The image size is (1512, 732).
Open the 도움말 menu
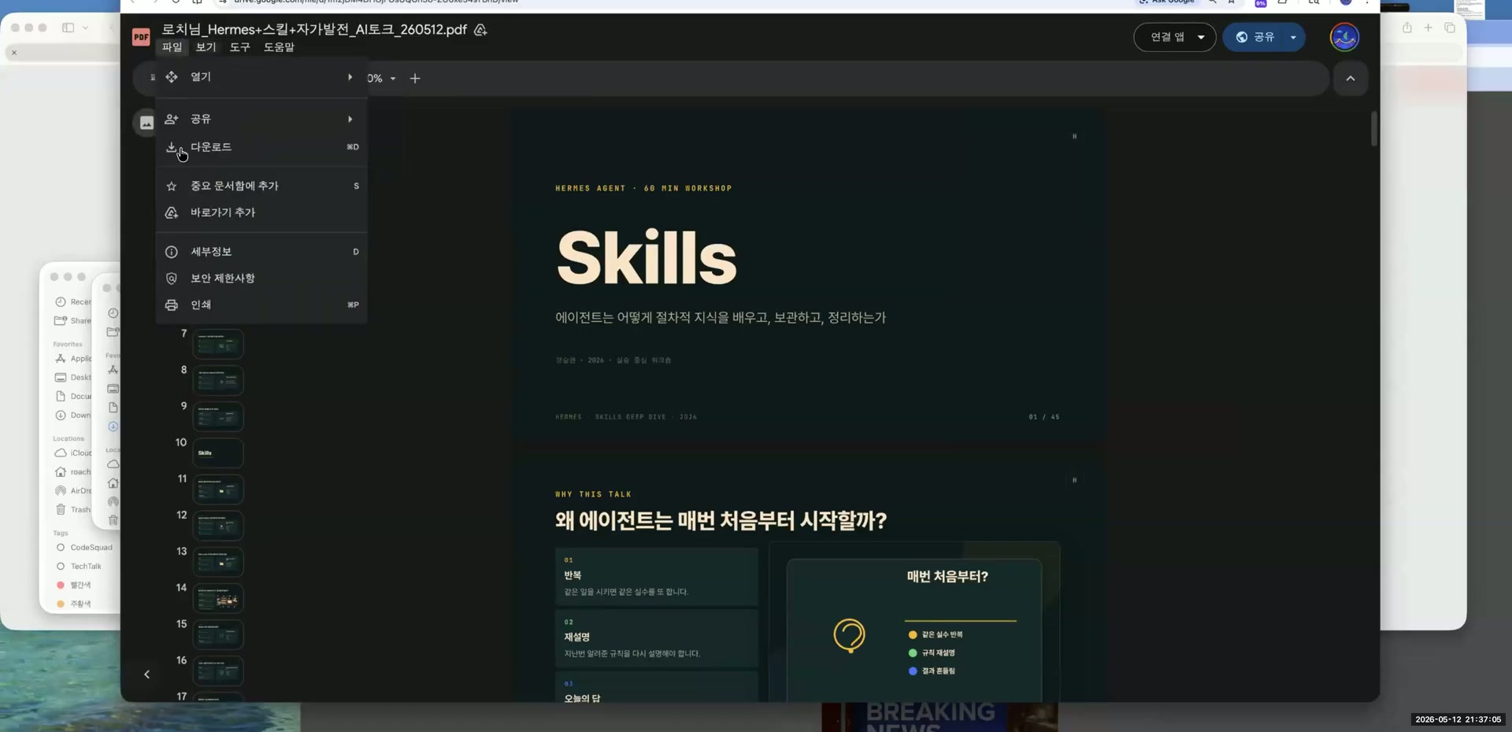coord(279,47)
